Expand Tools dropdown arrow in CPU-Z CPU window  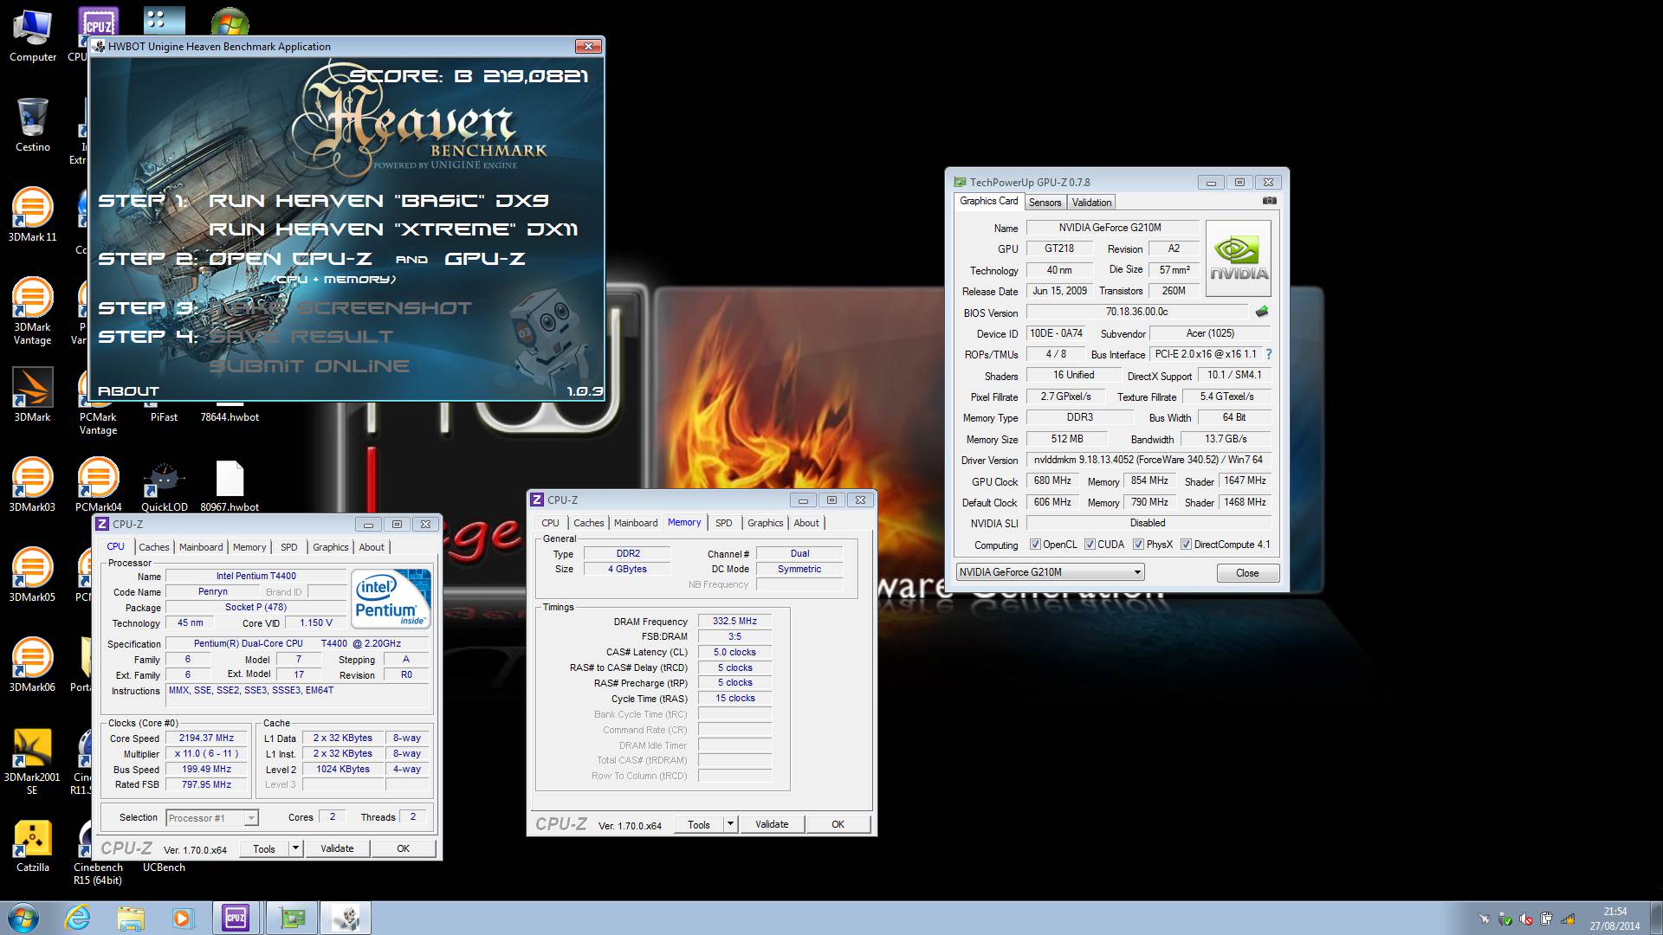click(x=295, y=848)
